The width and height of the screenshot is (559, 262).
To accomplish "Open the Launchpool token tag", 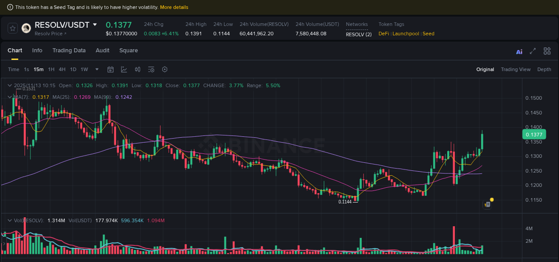I will [x=406, y=34].
